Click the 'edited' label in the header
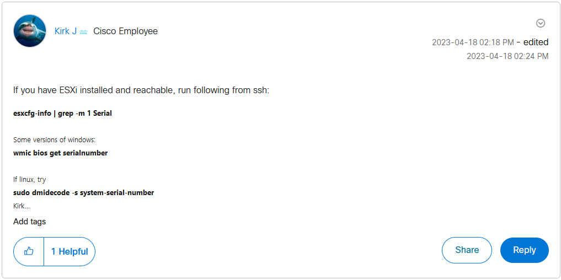The height and width of the screenshot is (280, 561). (535, 42)
